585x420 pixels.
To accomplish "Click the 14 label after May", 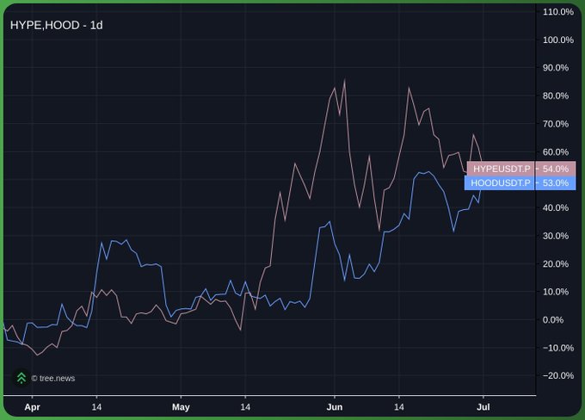I will (x=245, y=407).
